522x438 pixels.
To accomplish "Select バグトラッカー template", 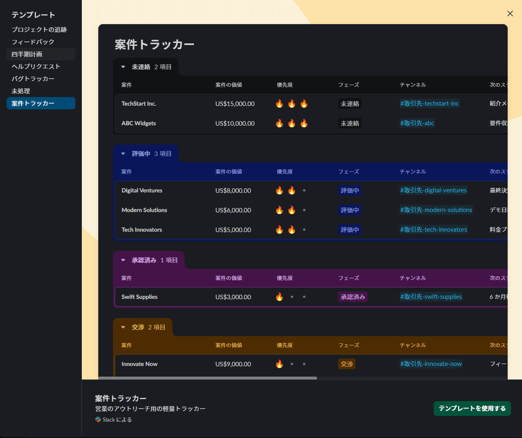I will [x=41, y=79].
